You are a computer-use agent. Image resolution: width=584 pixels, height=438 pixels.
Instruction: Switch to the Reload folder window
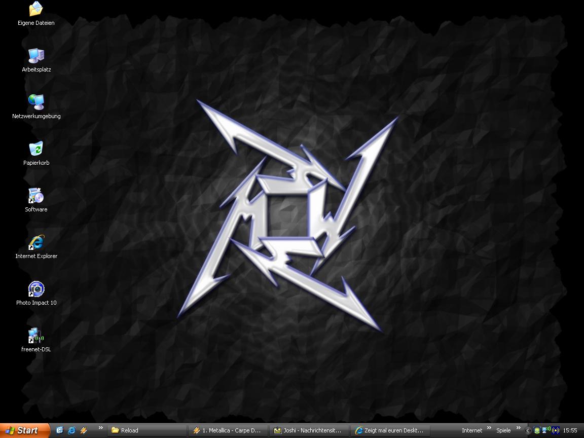pyautogui.click(x=147, y=430)
